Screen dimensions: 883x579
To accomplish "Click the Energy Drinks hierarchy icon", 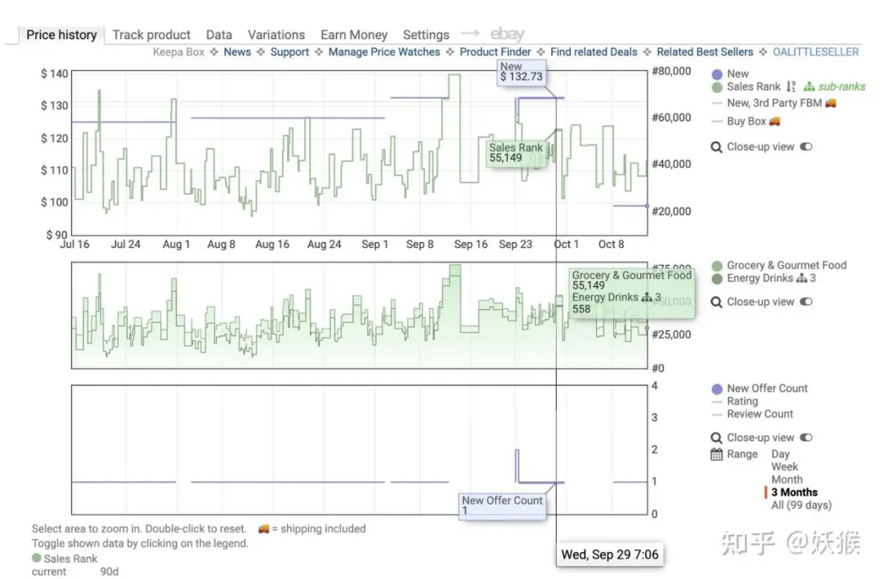I will point(801,278).
